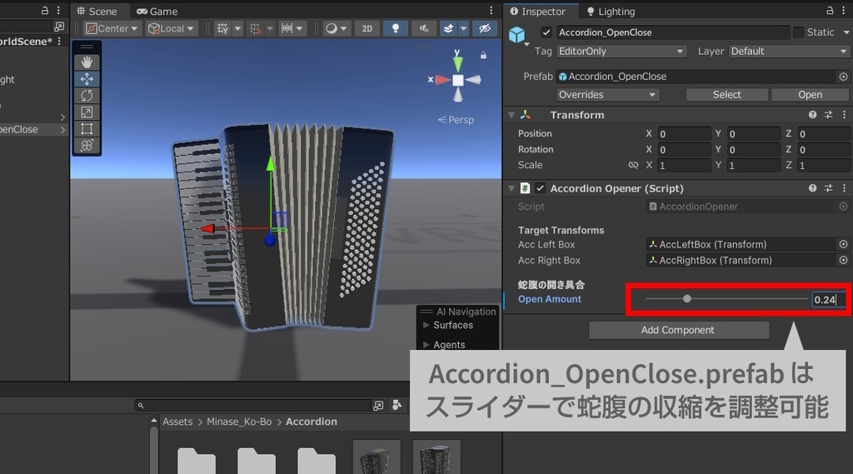Pick object for Acc Right Box field
Viewport: 853px width, 474px height.
(843, 261)
